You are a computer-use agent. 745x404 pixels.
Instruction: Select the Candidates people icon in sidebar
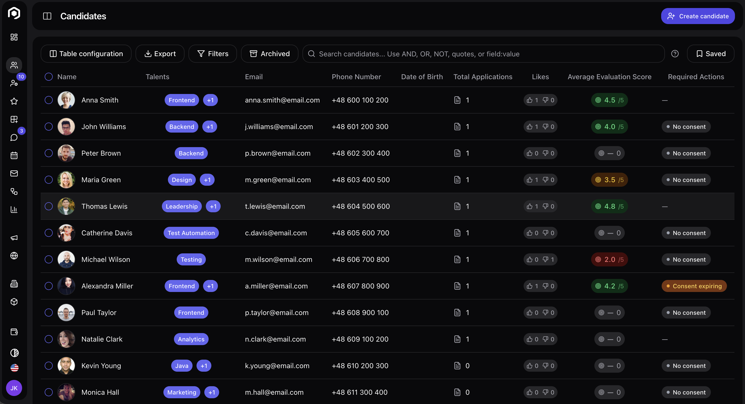click(x=14, y=65)
